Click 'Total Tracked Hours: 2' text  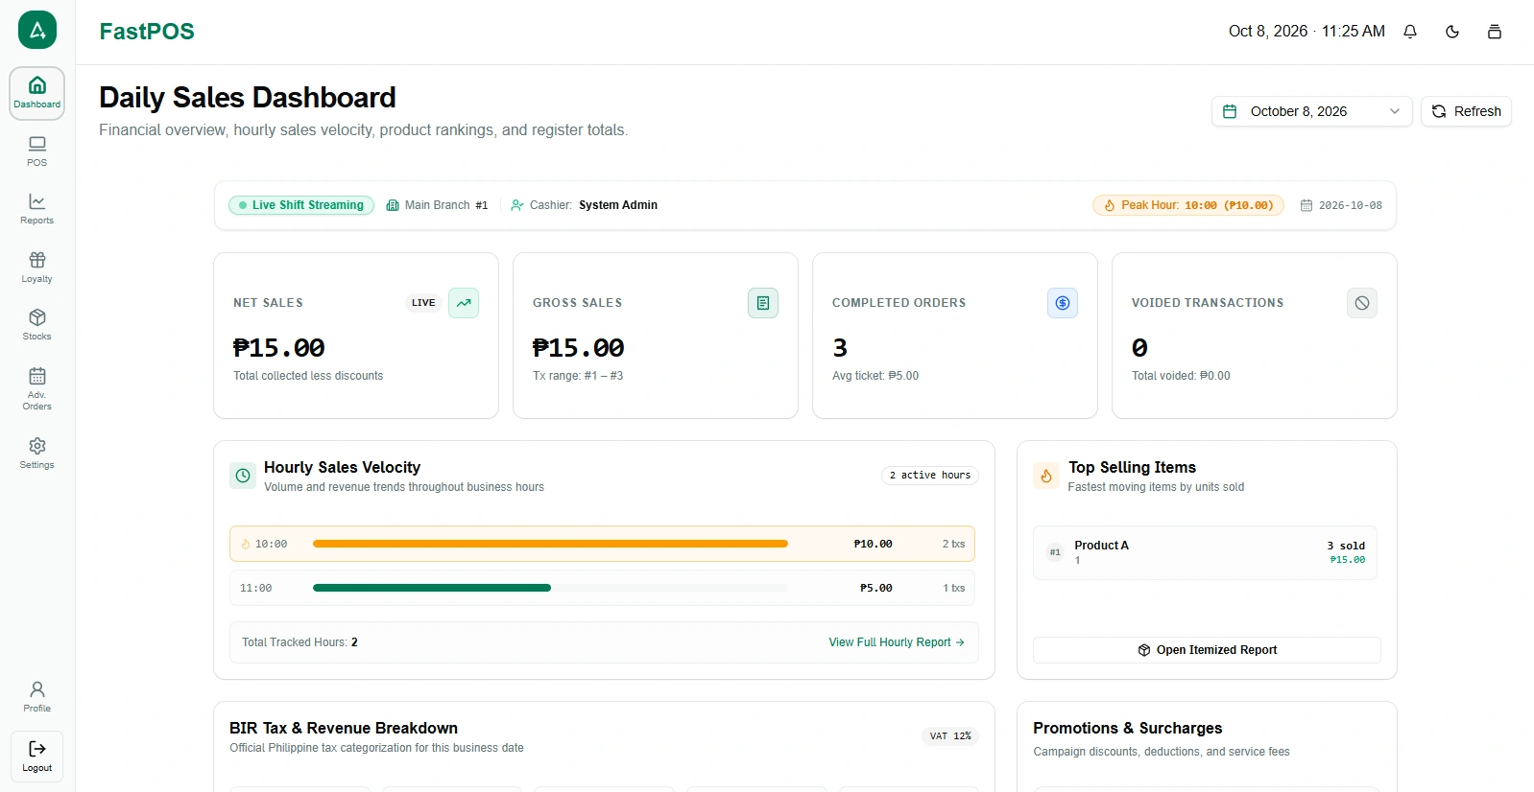(x=300, y=642)
